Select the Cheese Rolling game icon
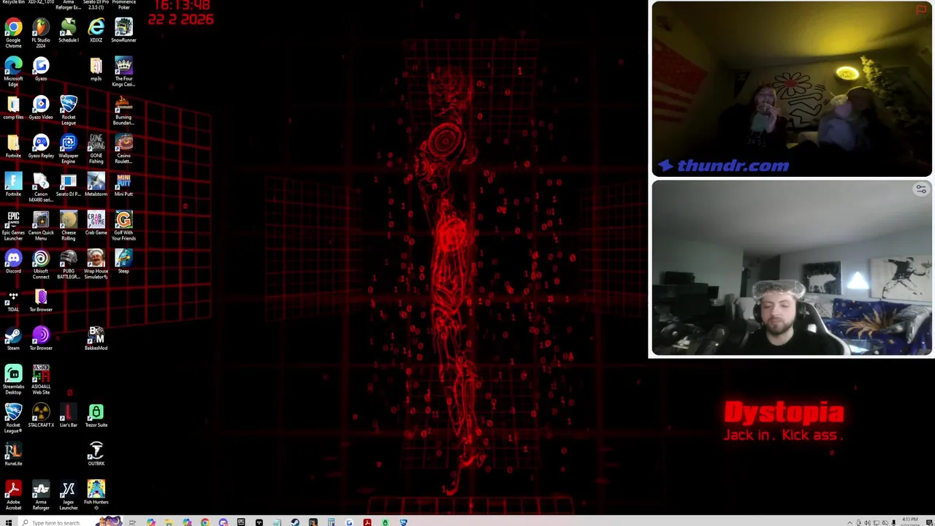935x526 pixels. 69,226
